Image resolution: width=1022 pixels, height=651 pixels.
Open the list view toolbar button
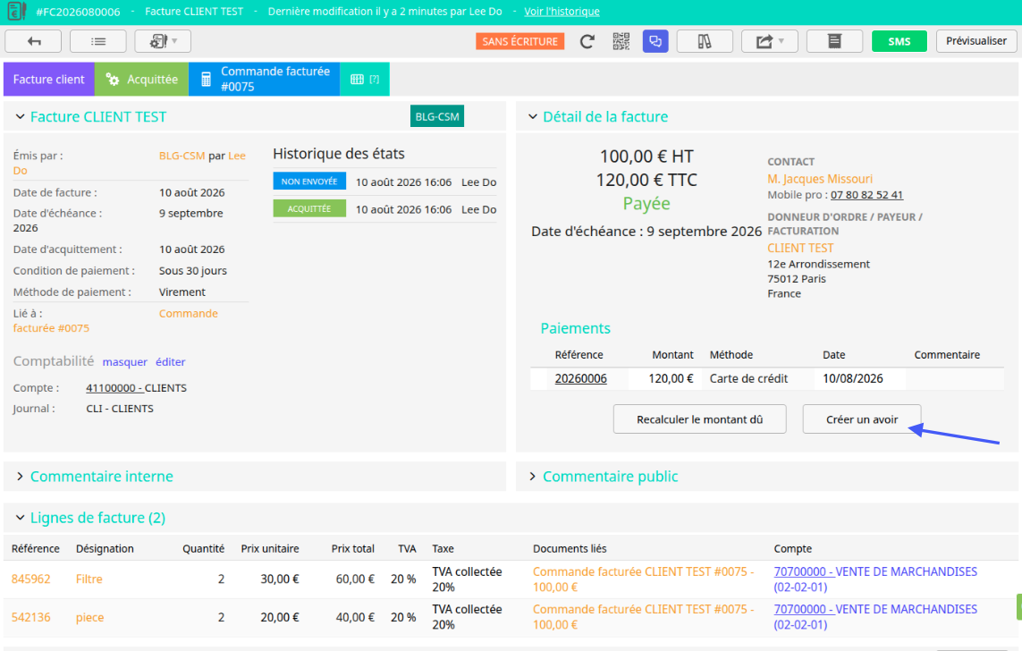pos(97,41)
